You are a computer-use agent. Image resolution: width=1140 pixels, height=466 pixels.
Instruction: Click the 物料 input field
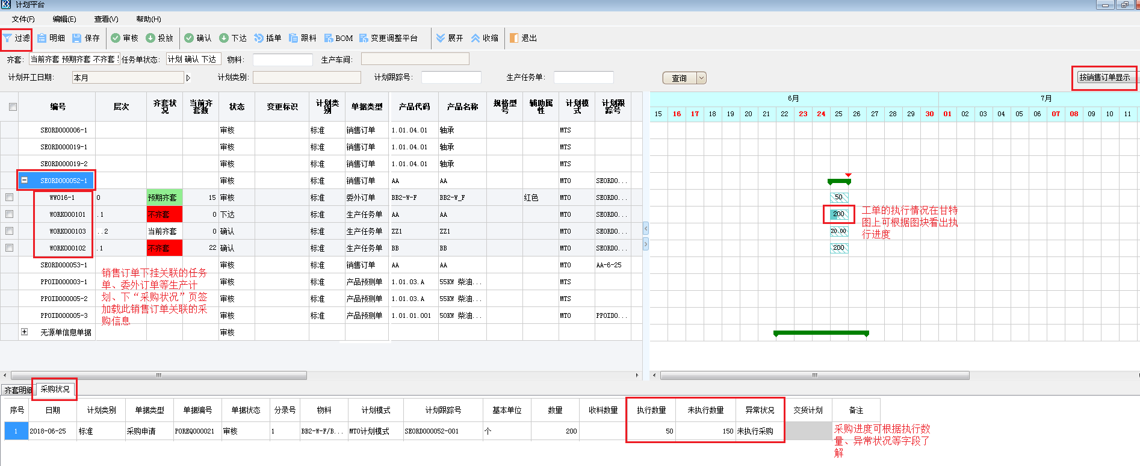282,60
